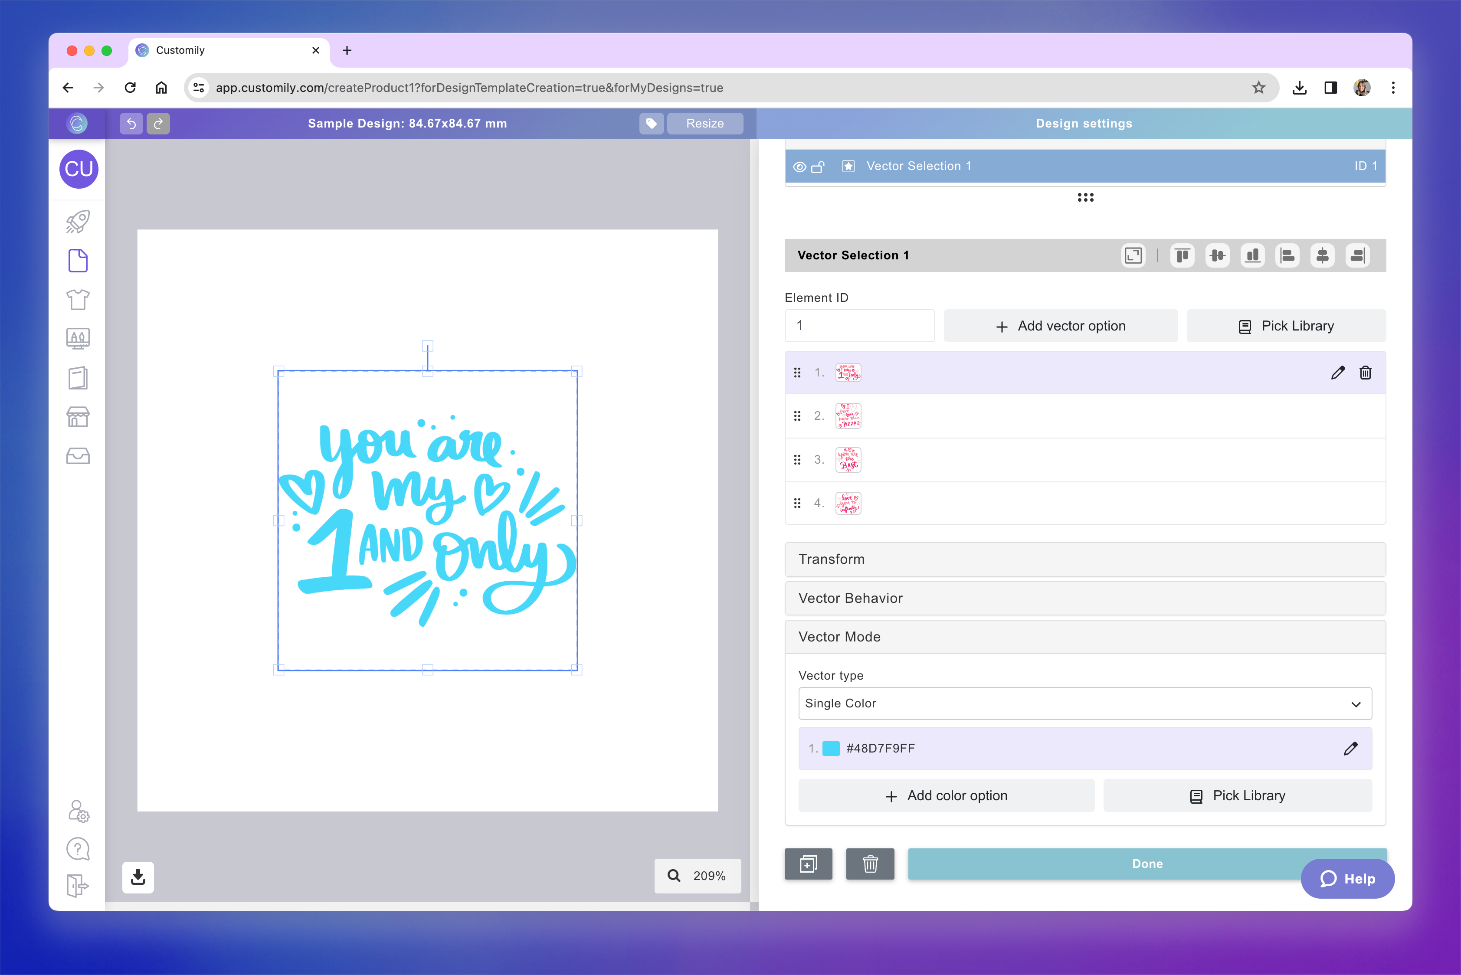Click the #48D7F9FF color swatch
This screenshot has width=1461, height=975.
pyautogui.click(x=831, y=749)
